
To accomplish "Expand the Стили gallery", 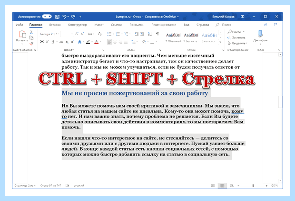I will point(220,42).
